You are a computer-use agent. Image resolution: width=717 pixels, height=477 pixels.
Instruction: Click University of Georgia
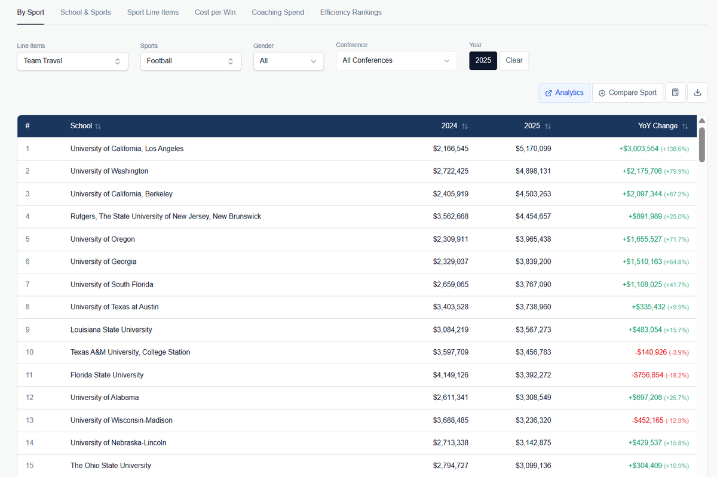pos(103,261)
